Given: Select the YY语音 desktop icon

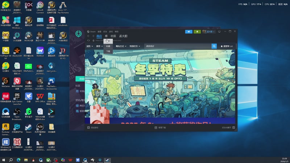Looking at the screenshot, I should [x=5, y=37].
